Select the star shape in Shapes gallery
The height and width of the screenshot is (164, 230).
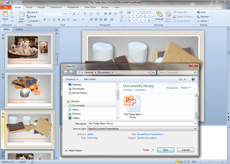(149, 21)
